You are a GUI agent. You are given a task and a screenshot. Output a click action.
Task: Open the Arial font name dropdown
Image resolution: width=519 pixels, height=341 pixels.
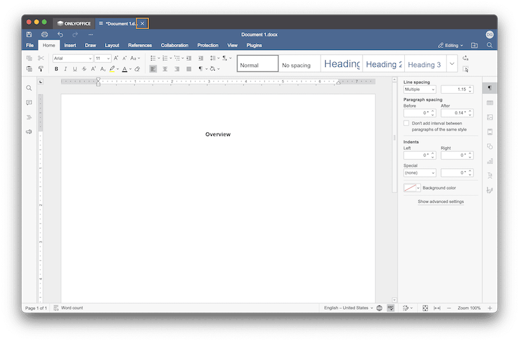pos(73,58)
